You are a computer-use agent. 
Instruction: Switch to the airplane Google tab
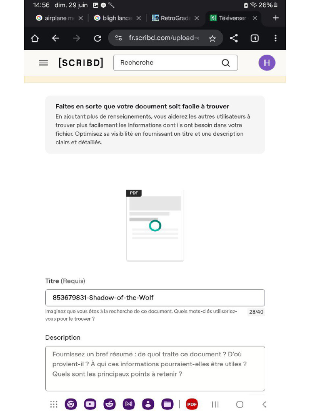coord(55,18)
